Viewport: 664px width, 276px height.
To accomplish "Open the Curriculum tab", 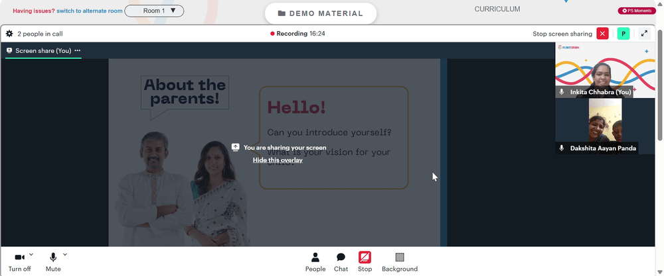I will click(x=497, y=9).
